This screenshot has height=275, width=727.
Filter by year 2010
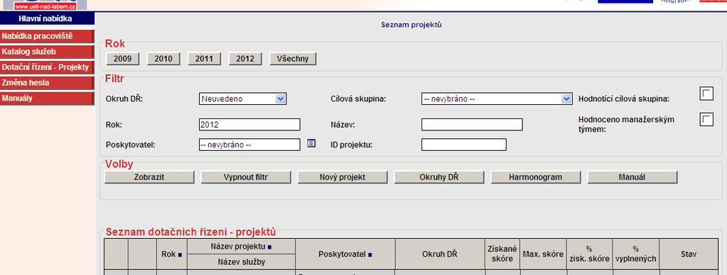(163, 59)
